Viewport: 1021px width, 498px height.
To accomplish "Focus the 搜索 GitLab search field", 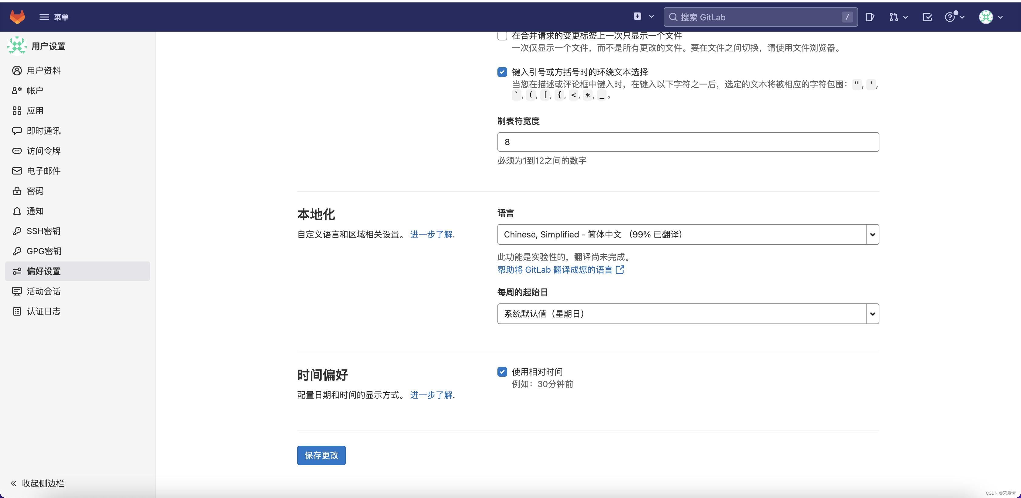I will [x=761, y=17].
